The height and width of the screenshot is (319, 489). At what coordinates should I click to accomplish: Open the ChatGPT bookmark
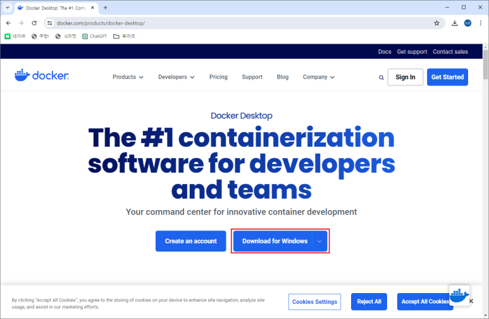point(94,36)
